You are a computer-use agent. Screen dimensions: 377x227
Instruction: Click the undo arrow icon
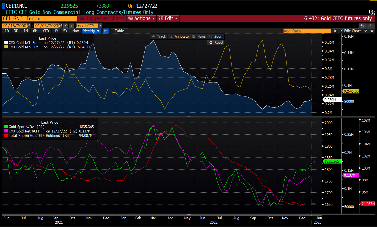(x=362, y=26)
